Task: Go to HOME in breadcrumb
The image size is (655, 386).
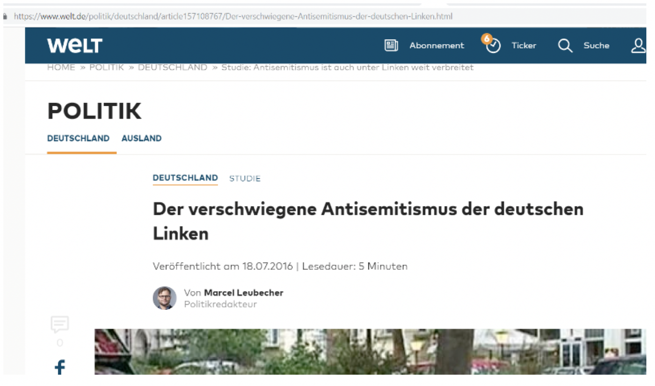Action: (61, 67)
